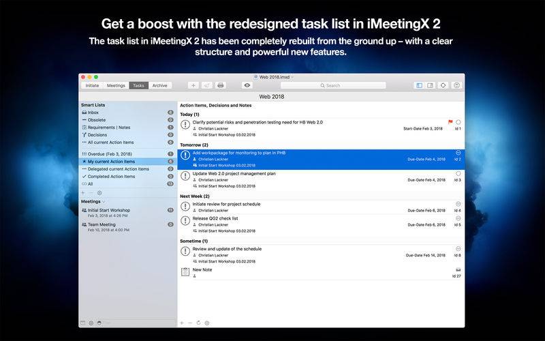Click exclamation icon of Update Web 2.0 task
This screenshot has width=545, height=341.
[185, 176]
